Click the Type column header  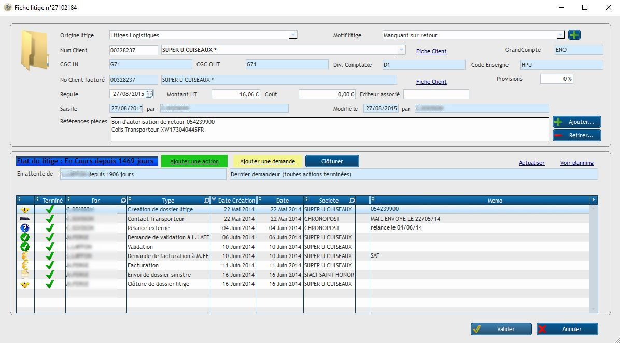point(168,201)
